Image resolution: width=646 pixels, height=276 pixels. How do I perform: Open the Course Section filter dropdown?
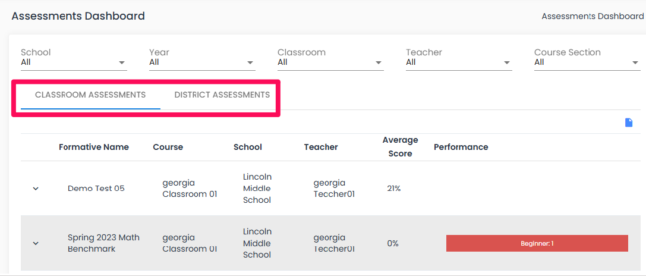pyautogui.click(x=587, y=62)
